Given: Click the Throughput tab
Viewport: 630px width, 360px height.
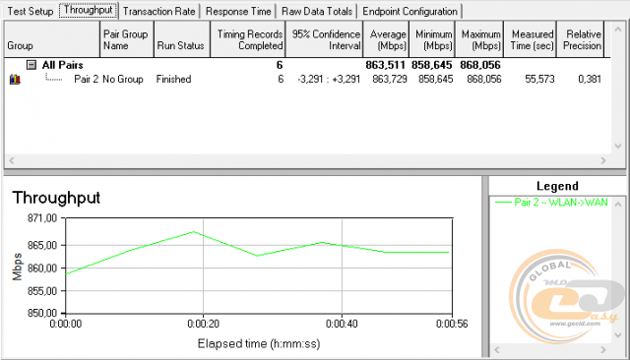Looking at the screenshot, I should (89, 10).
